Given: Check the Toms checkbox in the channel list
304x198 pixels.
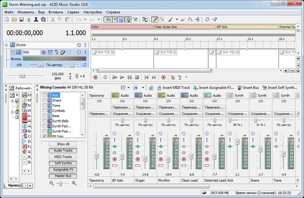Looking at the screenshot, I should pyautogui.click(x=45, y=105).
